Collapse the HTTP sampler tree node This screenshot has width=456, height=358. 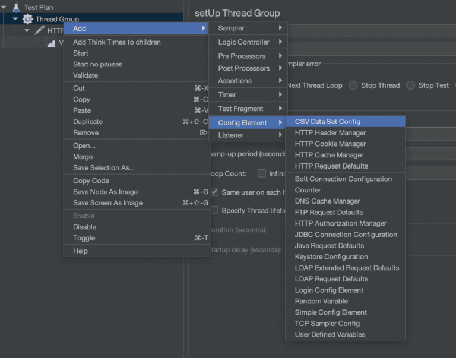point(27,30)
